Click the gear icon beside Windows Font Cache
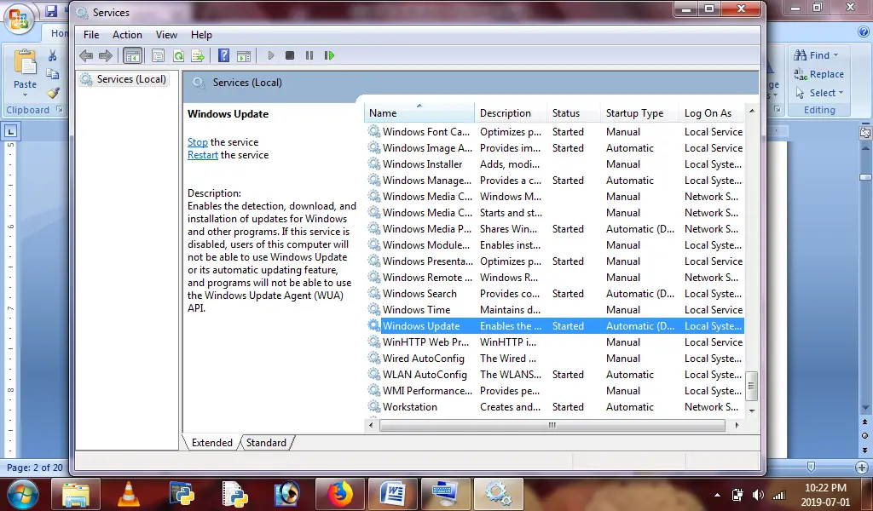Viewport: 873px width, 511px height. click(x=374, y=132)
